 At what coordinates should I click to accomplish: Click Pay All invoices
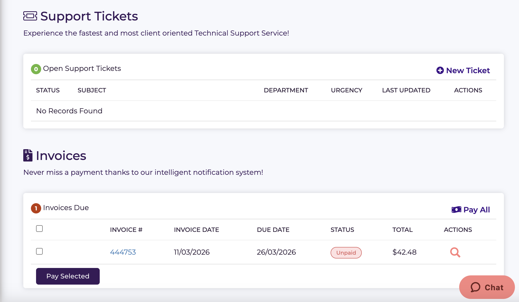pyautogui.click(x=471, y=210)
